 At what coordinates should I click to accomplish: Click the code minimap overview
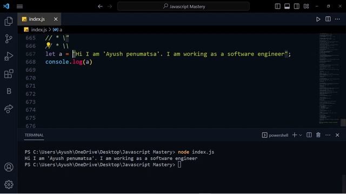point(329,79)
